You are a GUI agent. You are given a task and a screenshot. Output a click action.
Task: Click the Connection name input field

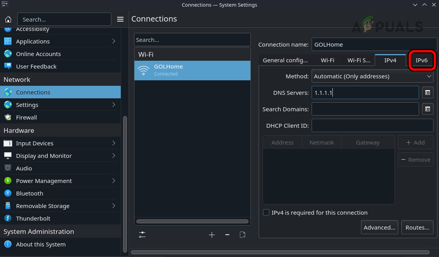pos(374,44)
